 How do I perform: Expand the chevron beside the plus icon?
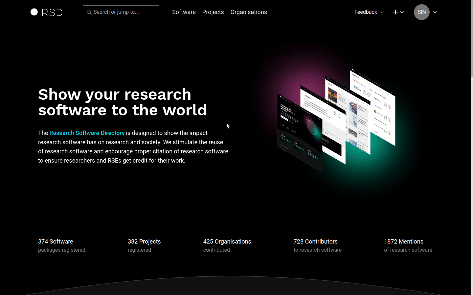click(402, 12)
